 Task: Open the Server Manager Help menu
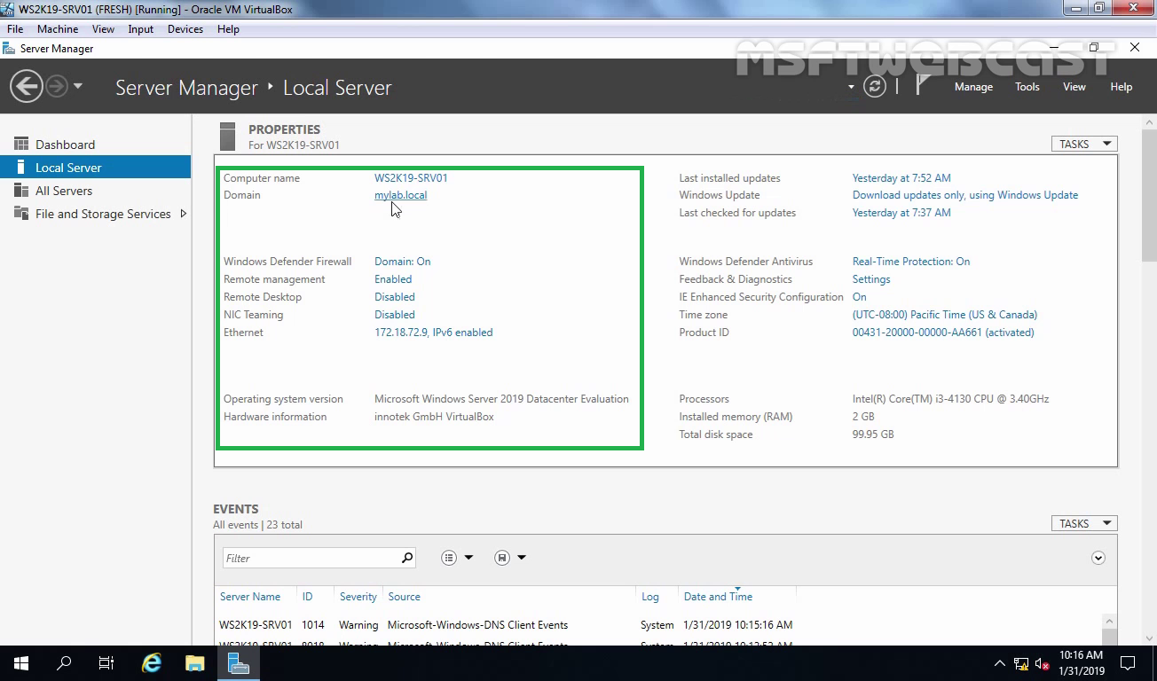tap(1122, 87)
